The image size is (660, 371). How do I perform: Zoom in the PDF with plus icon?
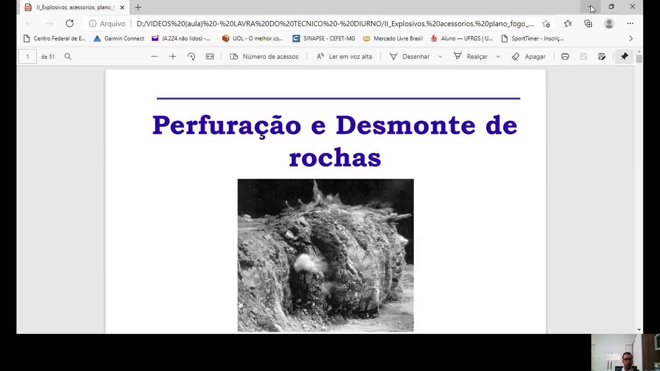[173, 56]
